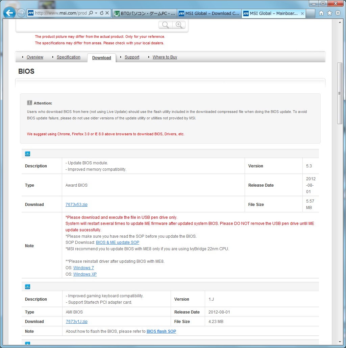346x348 pixels.
Task: Open the BIOS & ME update SOP link
Action: coord(118,242)
